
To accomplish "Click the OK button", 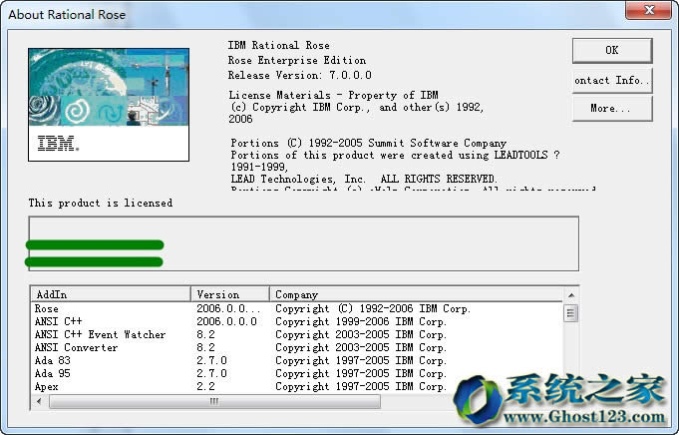I will pyautogui.click(x=611, y=50).
